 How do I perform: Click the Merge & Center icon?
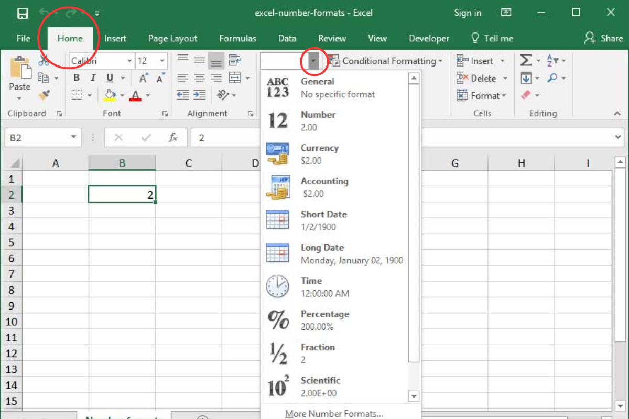234,78
